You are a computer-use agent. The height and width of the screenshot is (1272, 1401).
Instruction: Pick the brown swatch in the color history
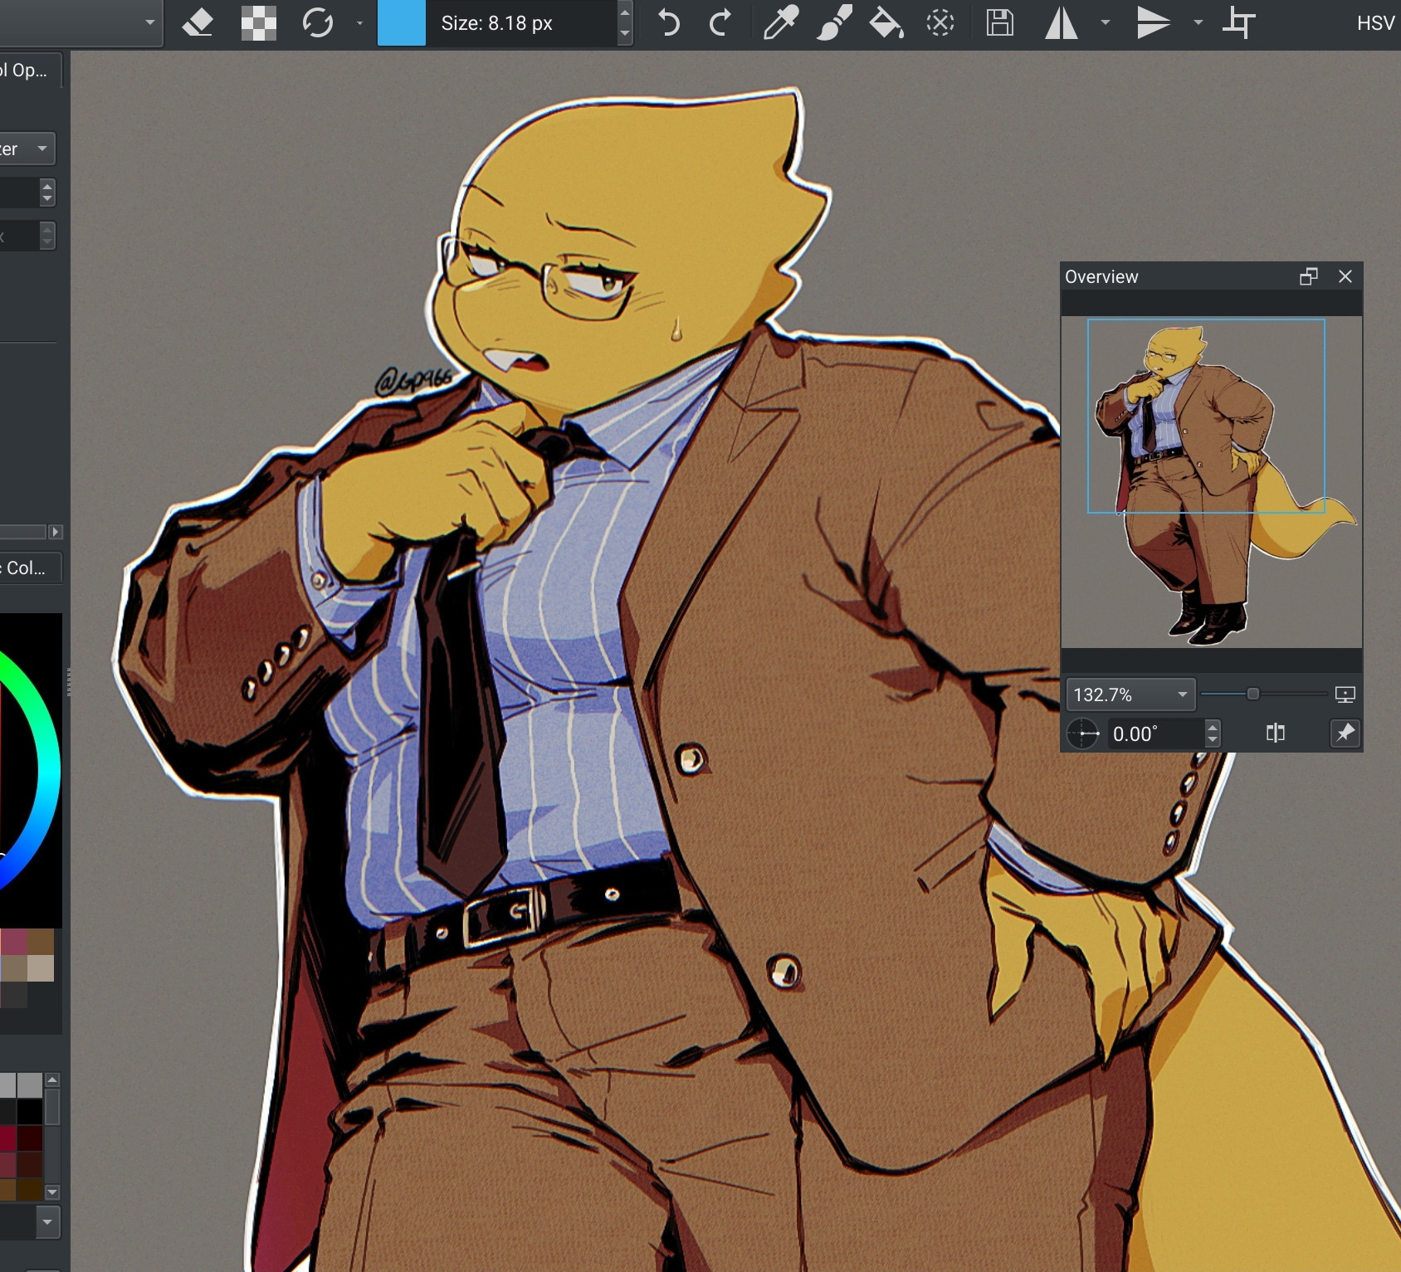pyautogui.click(x=41, y=943)
